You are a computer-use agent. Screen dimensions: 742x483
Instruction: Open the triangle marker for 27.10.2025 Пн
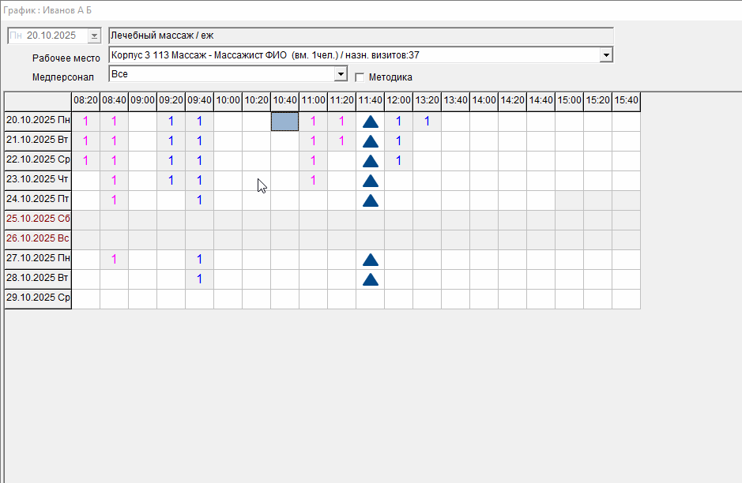(x=370, y=260)
